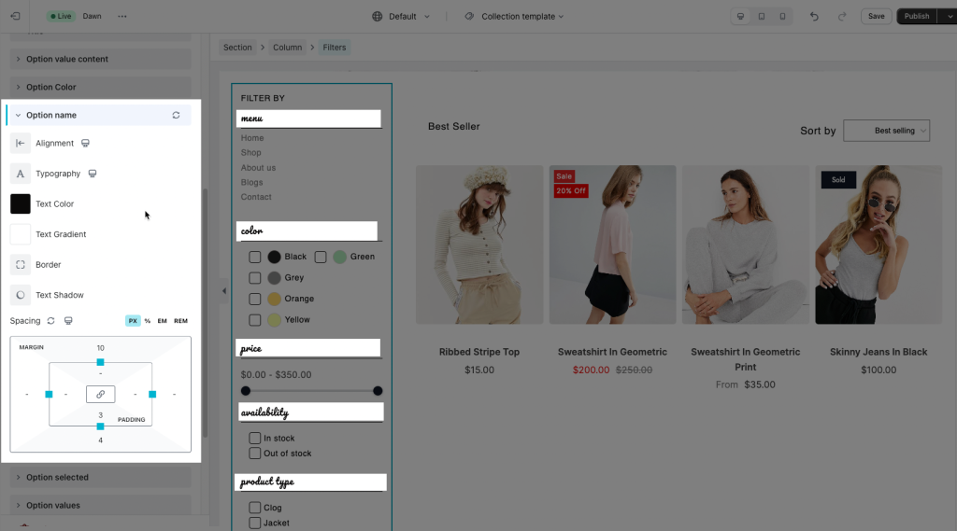Screen dimensions: 957x531
Task: Click the Sold badge on Skinny Jeans
Action: coord(838,180)
